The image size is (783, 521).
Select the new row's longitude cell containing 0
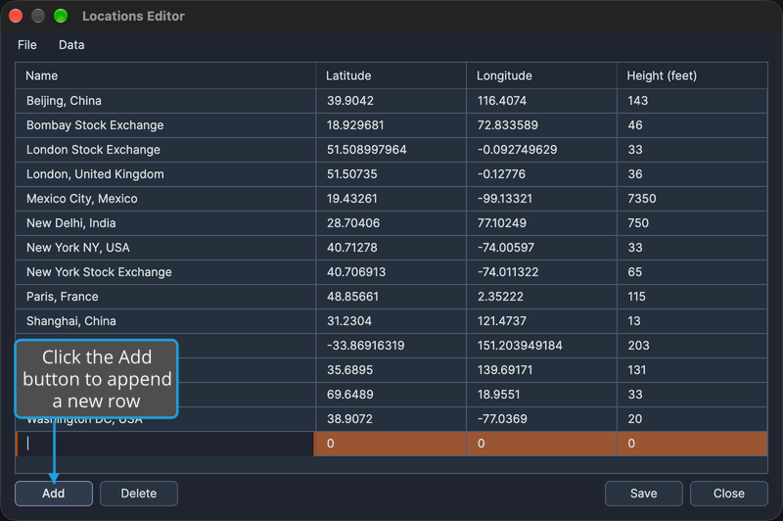542,444
